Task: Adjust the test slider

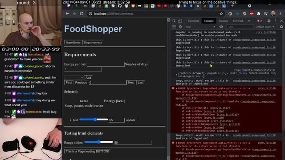Action: click(94, 120)
